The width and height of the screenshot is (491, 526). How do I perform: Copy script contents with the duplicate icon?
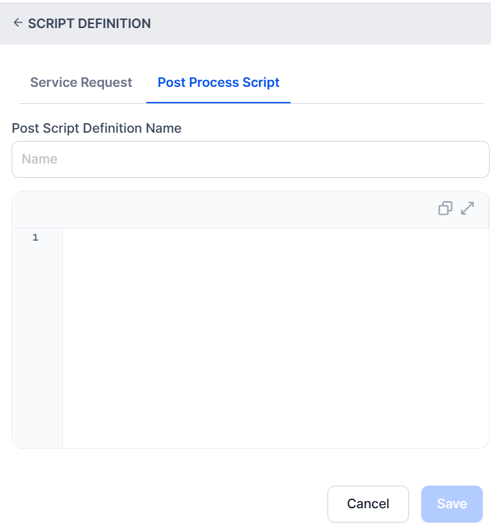point(445,209)
